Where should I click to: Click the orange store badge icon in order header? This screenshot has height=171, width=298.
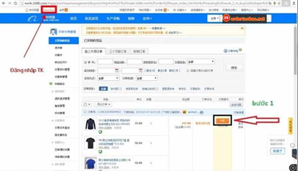coord(184,112)
